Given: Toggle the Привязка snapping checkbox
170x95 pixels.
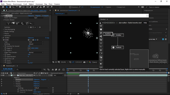Looking at the screenshot, I should pyautogui.click(x=70, y=7).
